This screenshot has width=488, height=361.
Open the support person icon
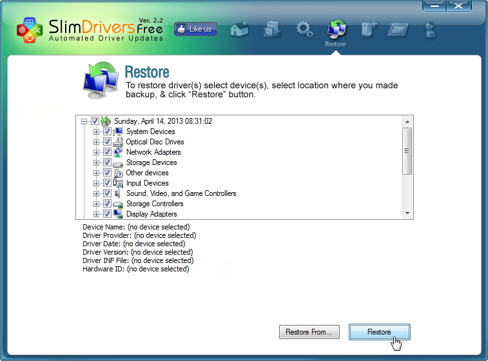coord(431,30)
